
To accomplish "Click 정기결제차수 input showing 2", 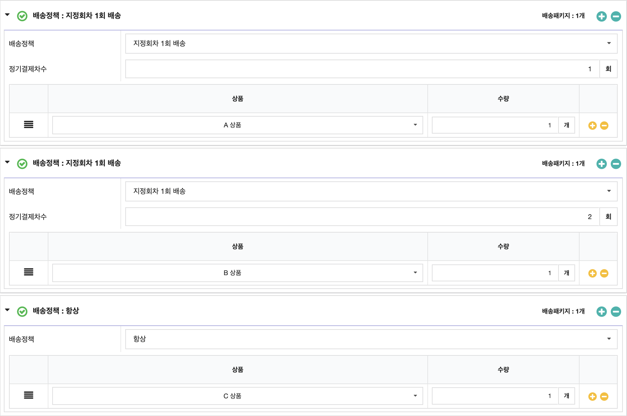I will (362, 217).
